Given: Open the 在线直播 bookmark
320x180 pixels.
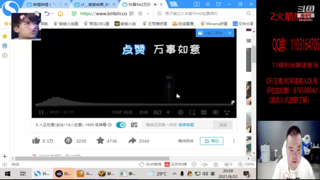Looking at the screenshot, I should [x=184, y=24].
